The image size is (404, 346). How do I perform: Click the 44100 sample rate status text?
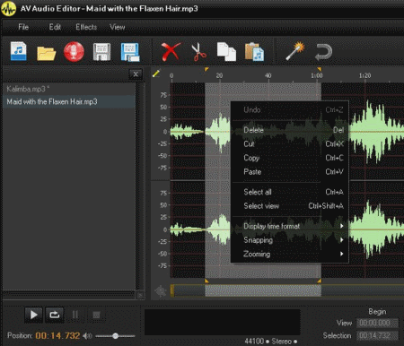tap(254, 342)
